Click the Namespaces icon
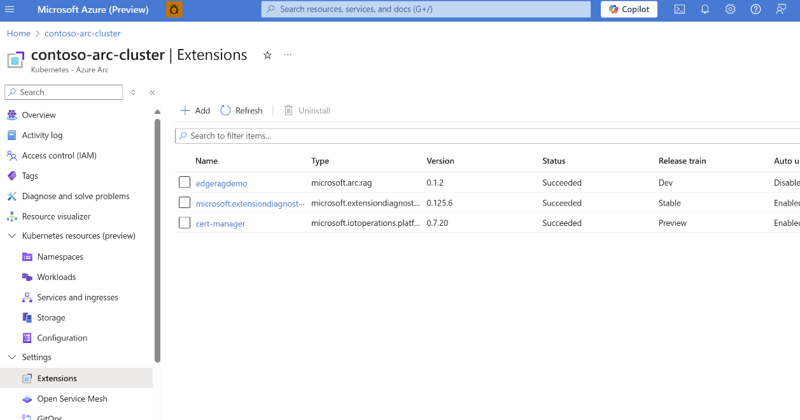Viewport: 800px width, 420px height. 27,257
